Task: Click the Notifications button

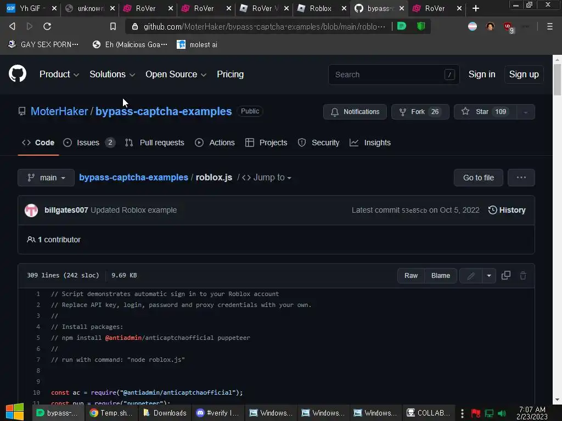Action: pos(355,112)
